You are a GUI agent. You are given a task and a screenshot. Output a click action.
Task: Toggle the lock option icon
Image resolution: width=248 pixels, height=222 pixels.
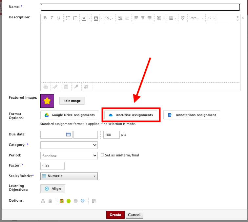tap(50, 201)
